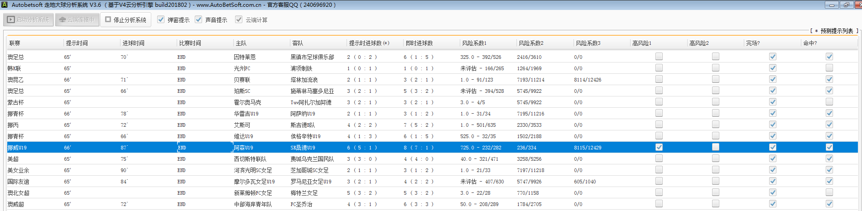Viewport: 862px width, 211px height.
Task: Click the 启动分析系统 play button
Action: point(29,20)
